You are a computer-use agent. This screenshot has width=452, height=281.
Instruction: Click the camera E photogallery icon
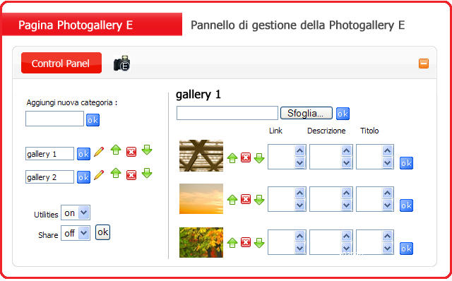click(x=121, y=63)
